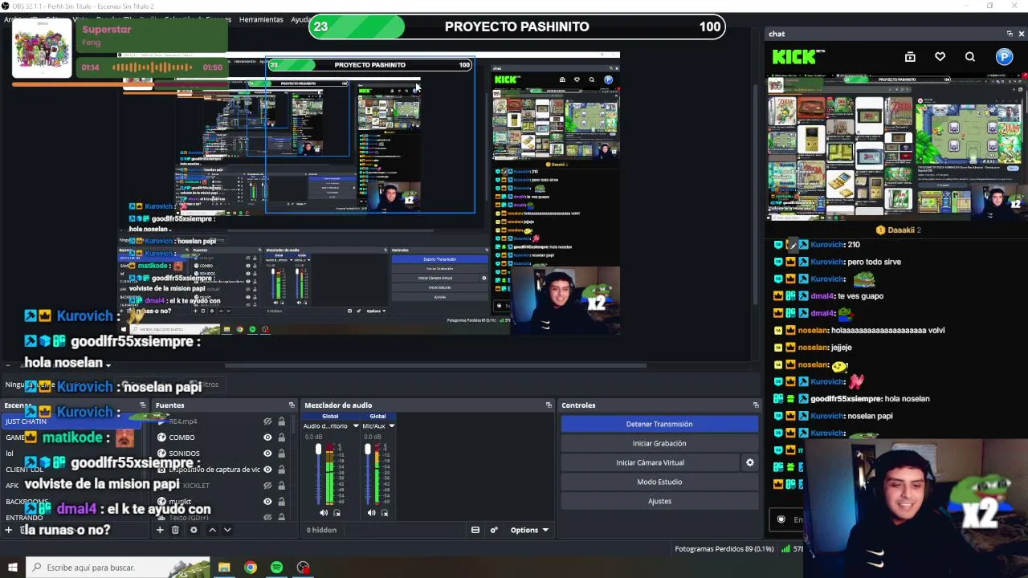
Task: Toggle lock on the musikt source
Action: point(281,502)
